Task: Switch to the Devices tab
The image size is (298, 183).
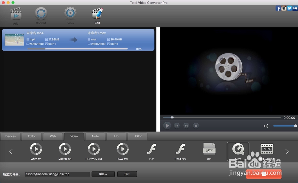Action: pyautogui.click(x=10, y=136)
